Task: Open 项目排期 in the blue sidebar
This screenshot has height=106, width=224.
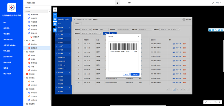Action: pos(6,34)
